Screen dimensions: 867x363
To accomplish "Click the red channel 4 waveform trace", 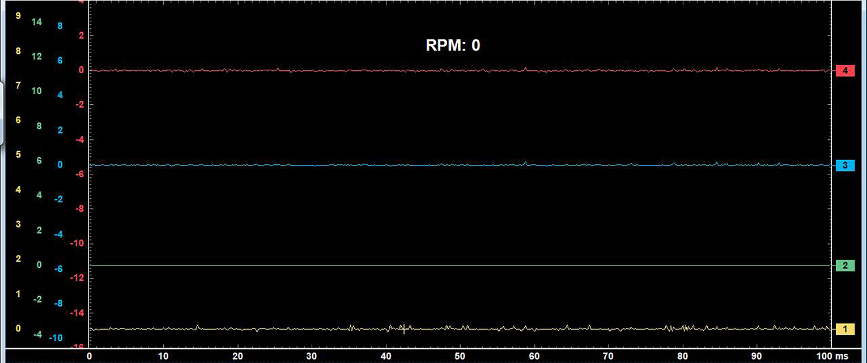I will tap(340, 71).
